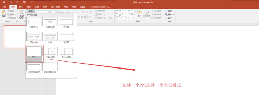259x95 pixels.
Task: Click the 格式刷 (Format Painter) button
Action: (x=12, y=18)
